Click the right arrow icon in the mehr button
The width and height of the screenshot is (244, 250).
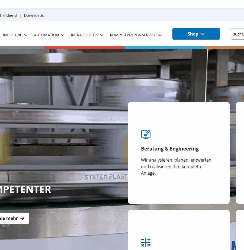pyautogui.click(x=22, y=218)
